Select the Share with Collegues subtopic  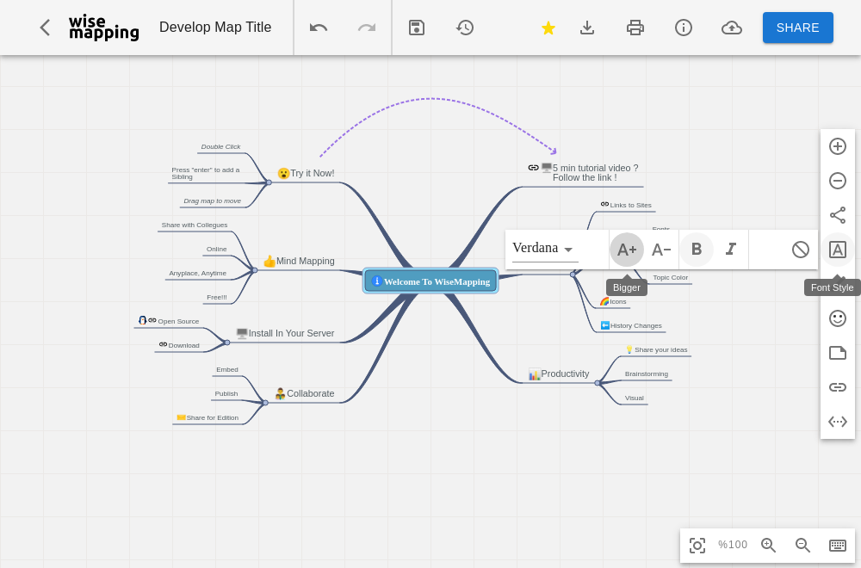195,225
